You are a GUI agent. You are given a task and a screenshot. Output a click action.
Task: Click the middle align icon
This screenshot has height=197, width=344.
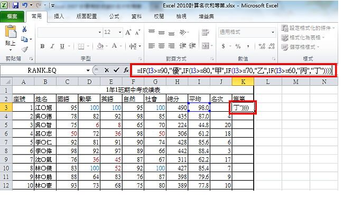162,32
